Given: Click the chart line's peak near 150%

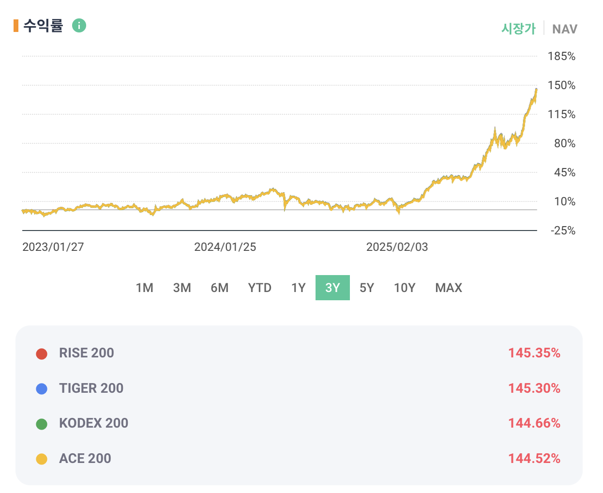Looking at the screenshot, I should pos(536,90).
